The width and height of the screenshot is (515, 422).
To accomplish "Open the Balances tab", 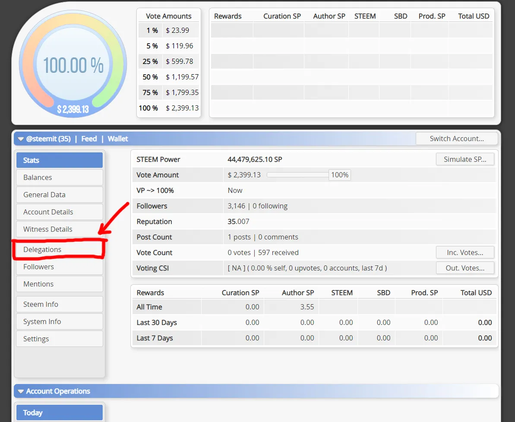I will 60,177.
